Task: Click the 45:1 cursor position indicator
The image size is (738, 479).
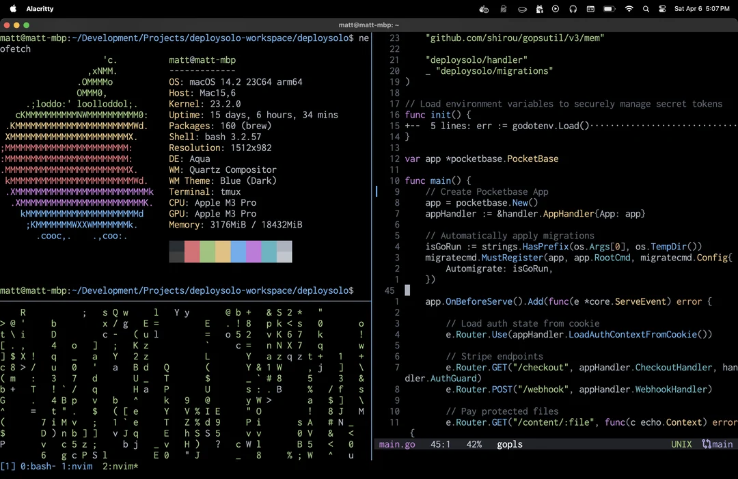Action: coord(441,444)
